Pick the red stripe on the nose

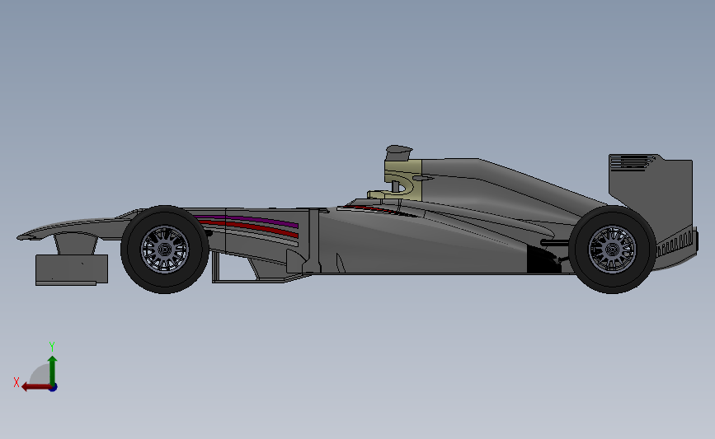coord(250,227)
